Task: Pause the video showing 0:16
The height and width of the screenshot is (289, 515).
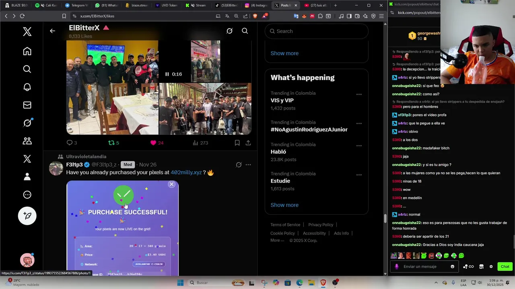Action: click(167, 74)
